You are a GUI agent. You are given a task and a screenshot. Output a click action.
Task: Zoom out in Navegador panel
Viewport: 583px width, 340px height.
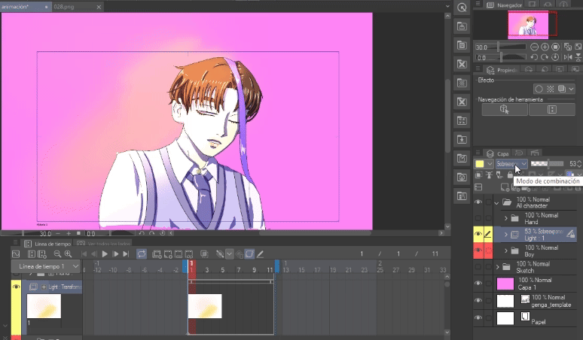534,47
